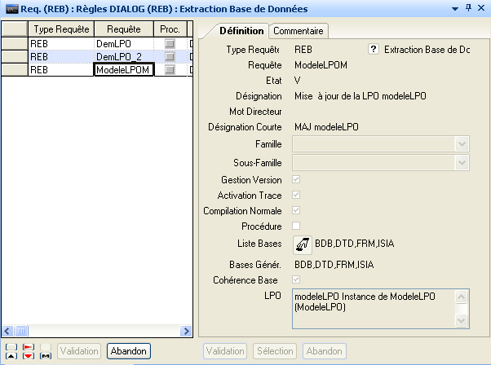Click the red down-arrow icon under the list
This screenshot has height=365, width=491.
click(29, 355)
